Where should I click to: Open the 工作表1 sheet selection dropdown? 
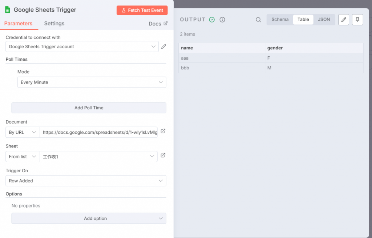point(98,157)
